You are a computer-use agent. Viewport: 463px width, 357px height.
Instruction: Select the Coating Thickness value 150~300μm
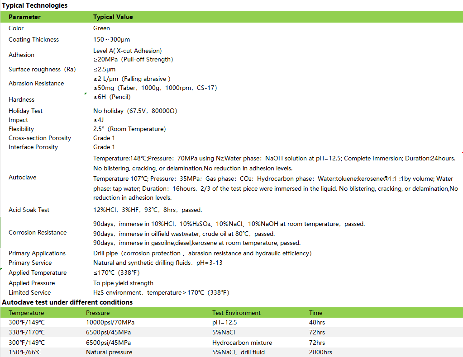(x=111, y=39)
